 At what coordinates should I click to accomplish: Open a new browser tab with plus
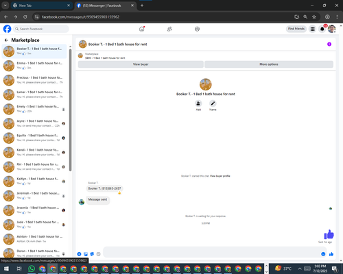(142, 5)
